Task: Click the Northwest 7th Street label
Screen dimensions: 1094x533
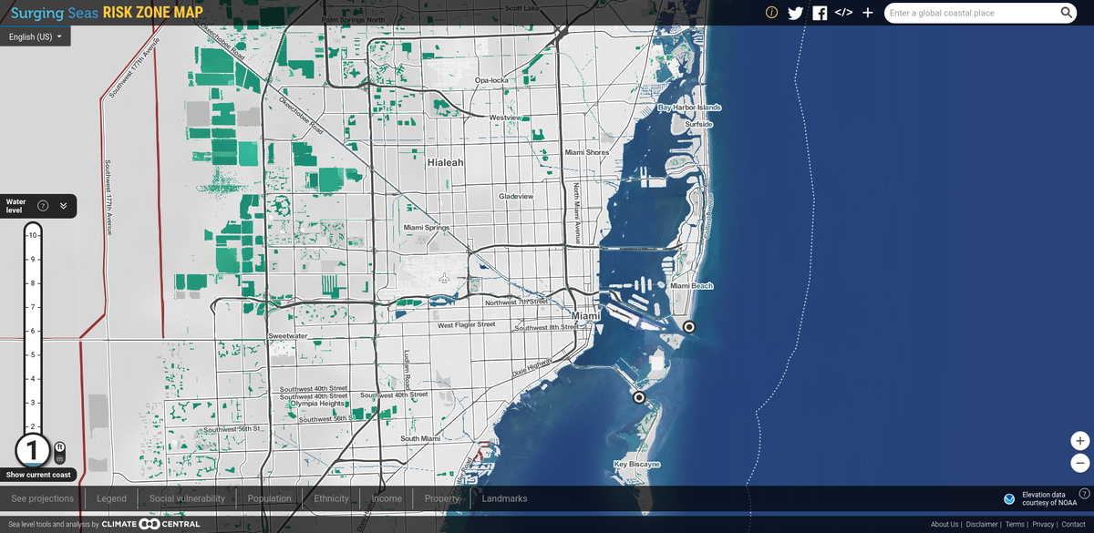Action: 517,302
